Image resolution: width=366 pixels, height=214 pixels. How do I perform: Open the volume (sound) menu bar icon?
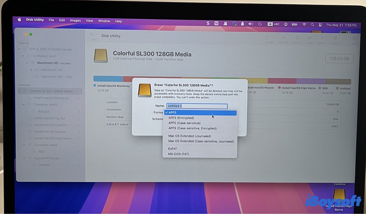click(x=251, y=24)
